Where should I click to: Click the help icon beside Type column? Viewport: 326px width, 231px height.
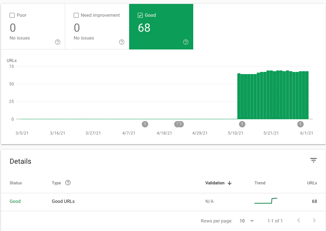[68, 183]
